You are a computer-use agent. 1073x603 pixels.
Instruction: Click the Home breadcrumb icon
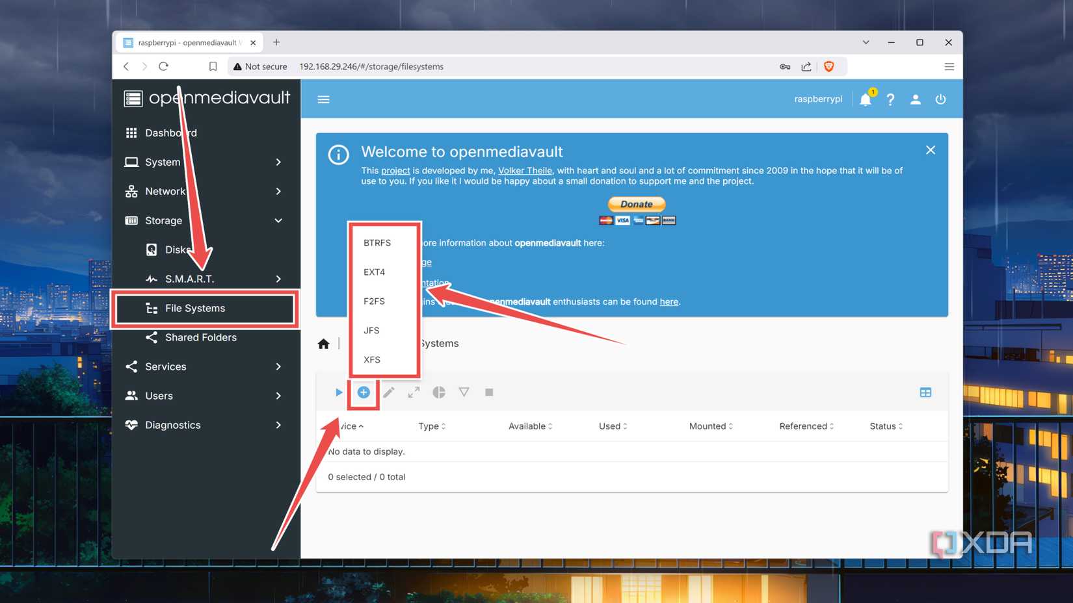[323, 344]
